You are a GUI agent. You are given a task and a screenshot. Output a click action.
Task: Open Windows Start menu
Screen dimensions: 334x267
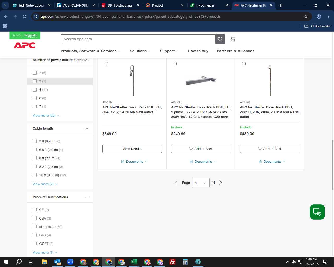click(6, 262)
